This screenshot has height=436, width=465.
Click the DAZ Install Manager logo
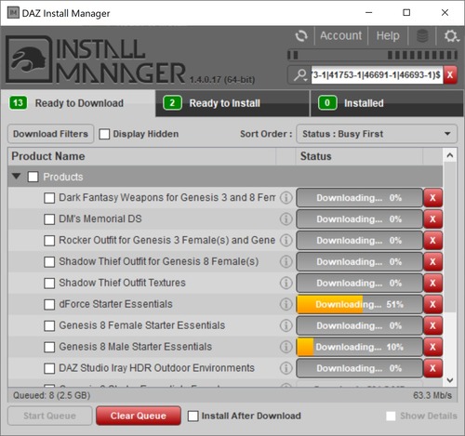(x=30, y=59)
